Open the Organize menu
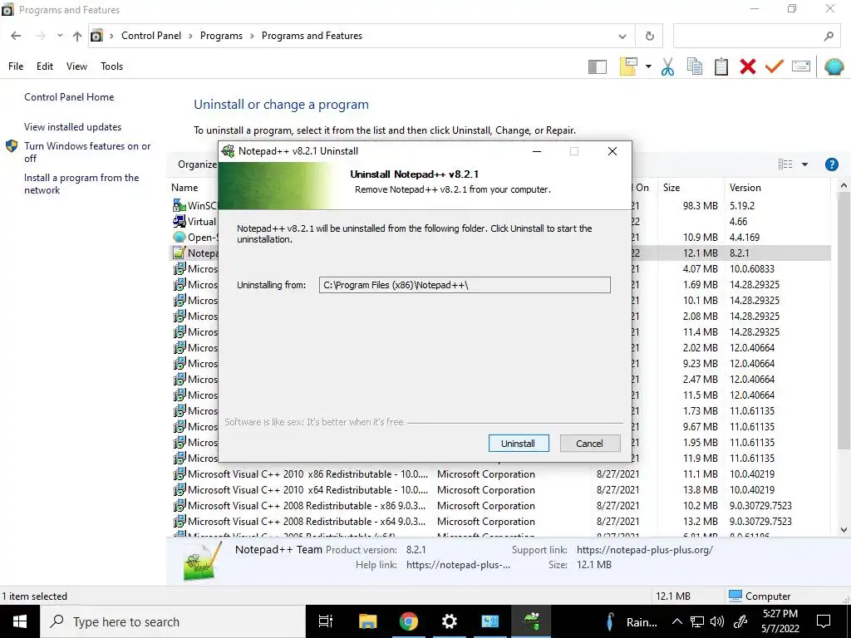The image size is (851, 638). click(197, 164)
